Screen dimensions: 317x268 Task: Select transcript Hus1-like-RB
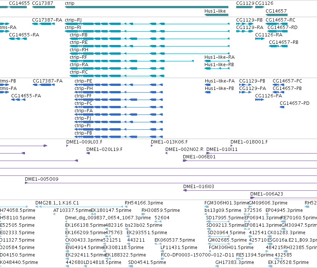pos(219,65)
